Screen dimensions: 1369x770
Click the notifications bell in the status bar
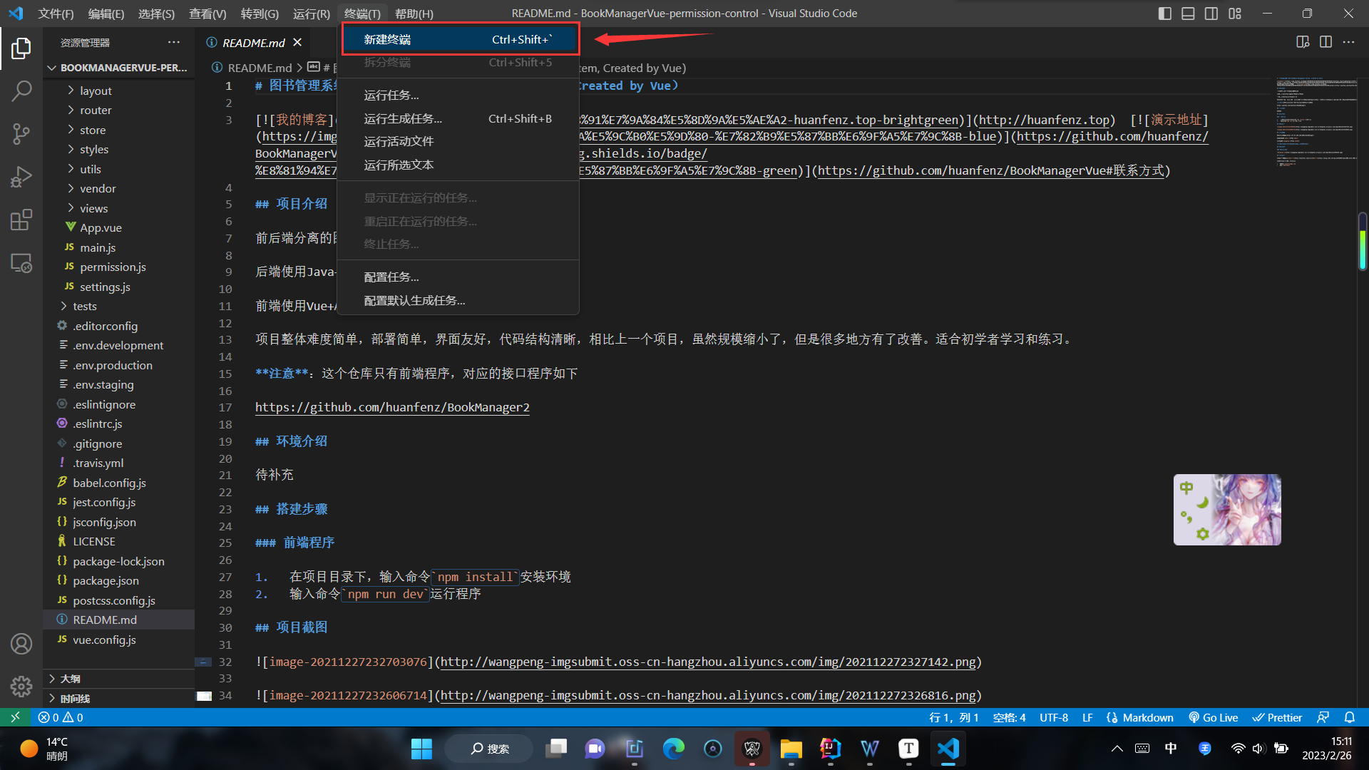(1349, 717)
